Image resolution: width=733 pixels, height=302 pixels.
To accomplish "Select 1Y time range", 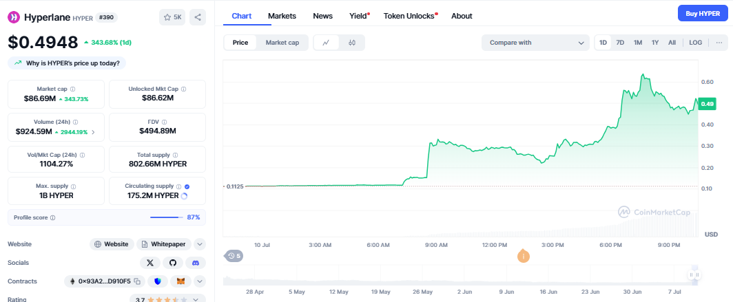I will (x=655, y=43).
